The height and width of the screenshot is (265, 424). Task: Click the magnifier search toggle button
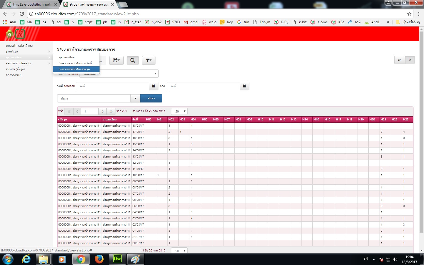point(133,60)
